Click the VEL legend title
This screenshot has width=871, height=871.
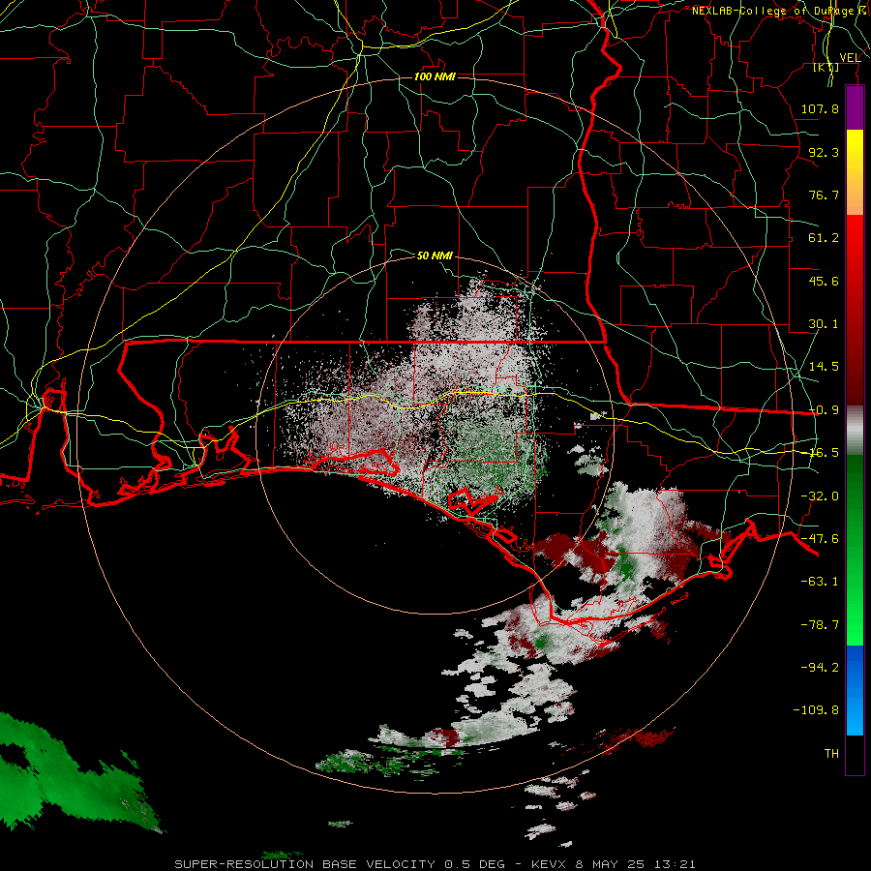(x=850, y=58)
